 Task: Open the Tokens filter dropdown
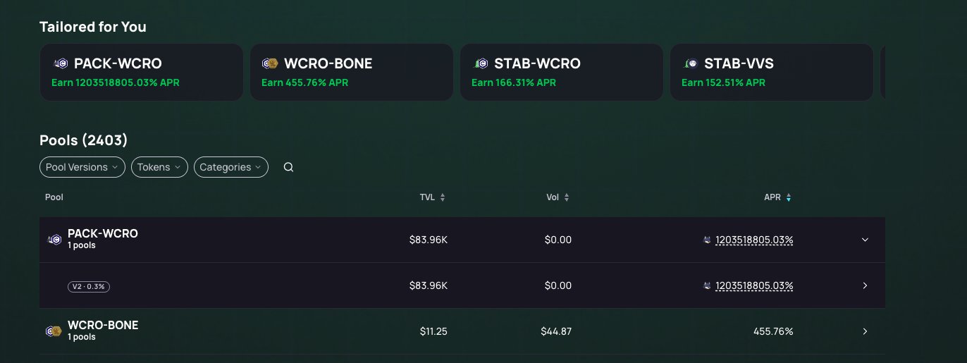(x=159, y=167)
